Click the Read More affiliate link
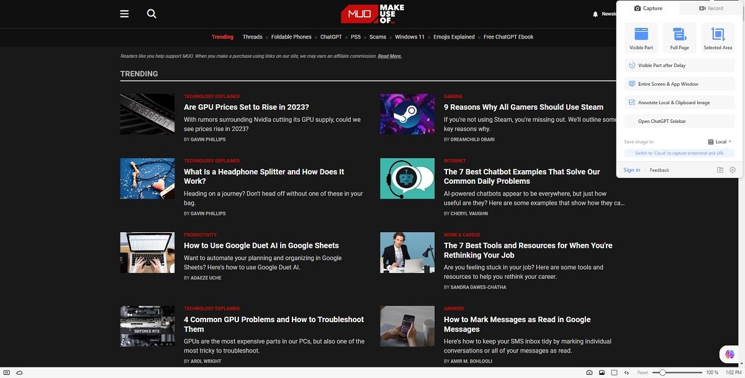Image resolution: width=745 pixels, height=378 pixels. pos(389,56)
